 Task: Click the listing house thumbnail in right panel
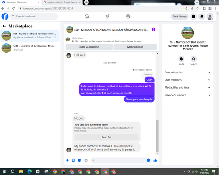point(187,33)
